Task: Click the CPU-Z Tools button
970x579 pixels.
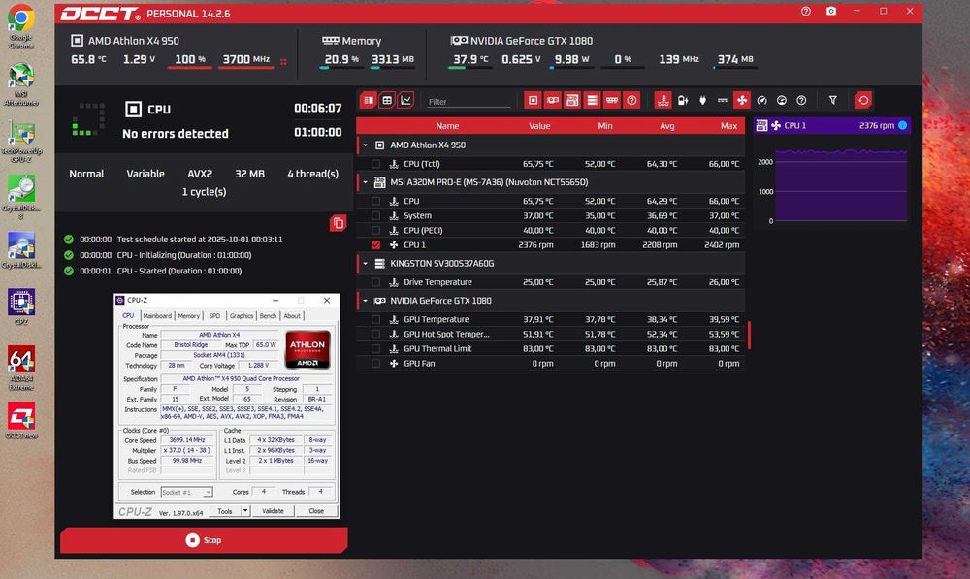Action: tap(225, 511)
